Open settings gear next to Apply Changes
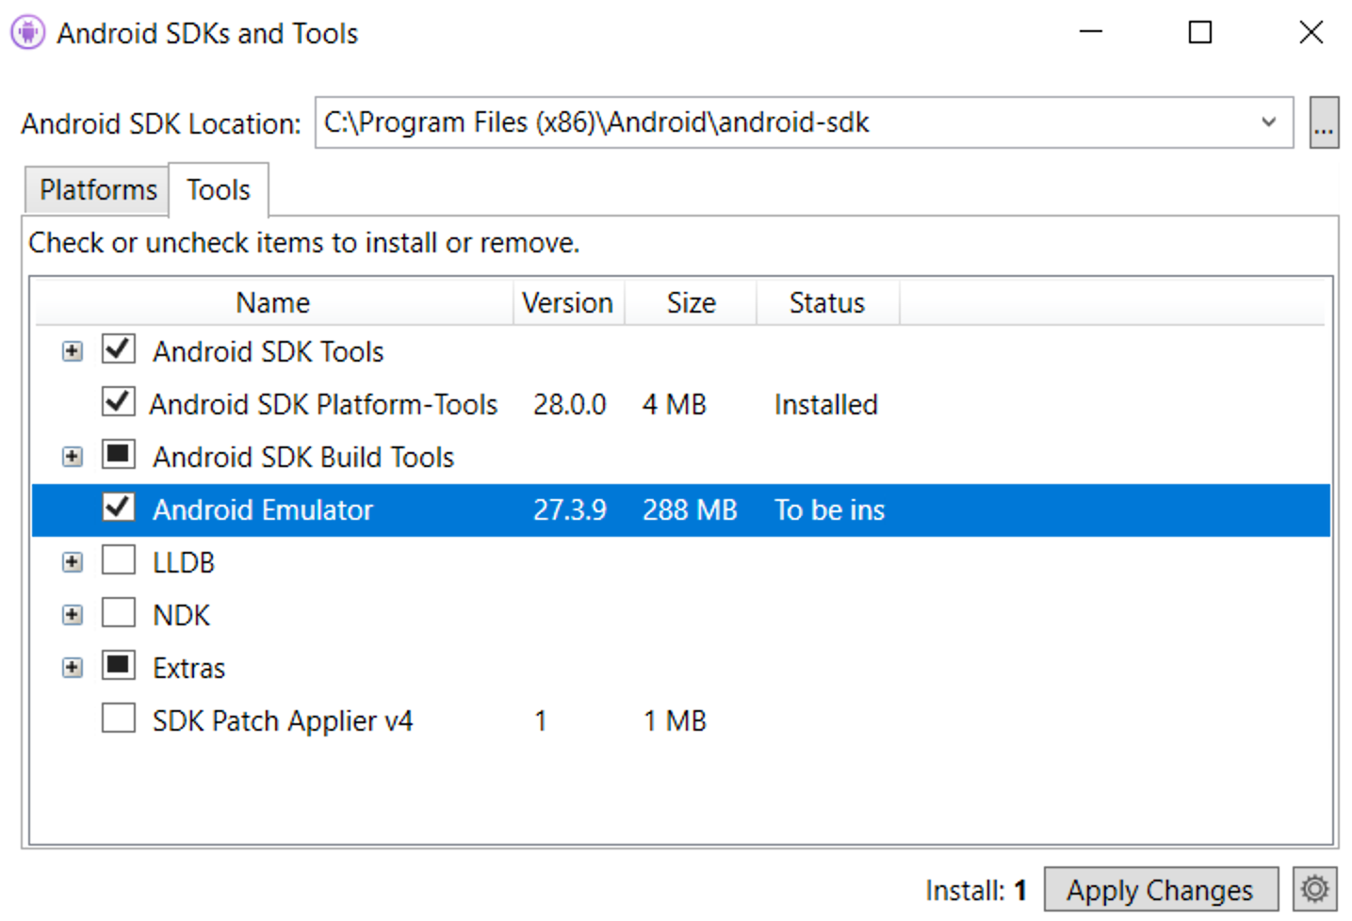 [x=1314, y=889]
